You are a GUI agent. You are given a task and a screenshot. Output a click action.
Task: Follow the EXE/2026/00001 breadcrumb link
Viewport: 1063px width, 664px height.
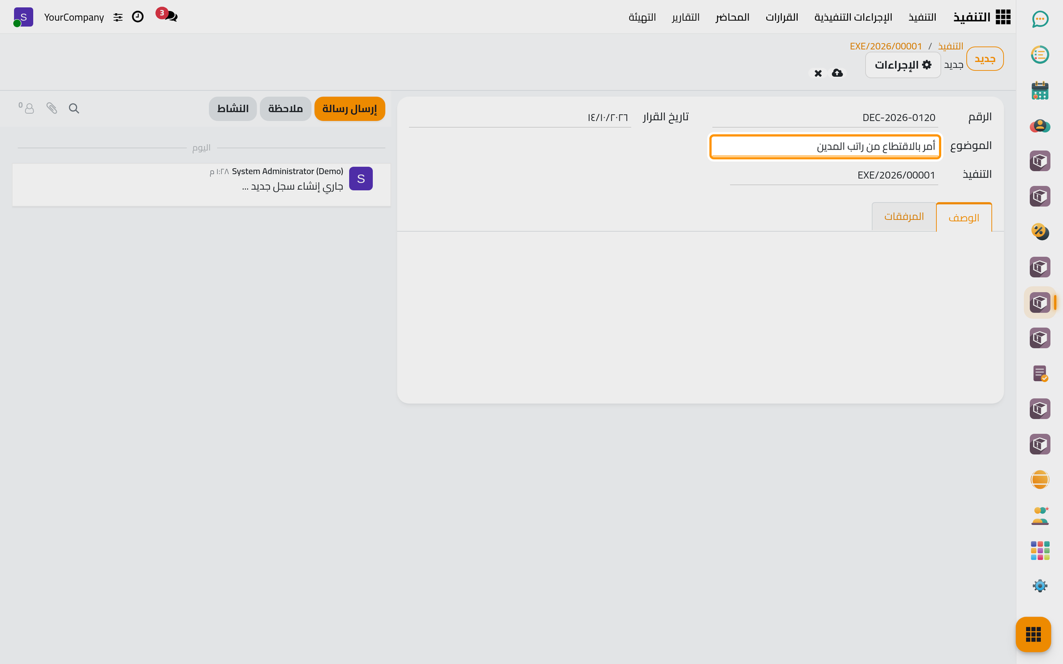tap(886, 46)
